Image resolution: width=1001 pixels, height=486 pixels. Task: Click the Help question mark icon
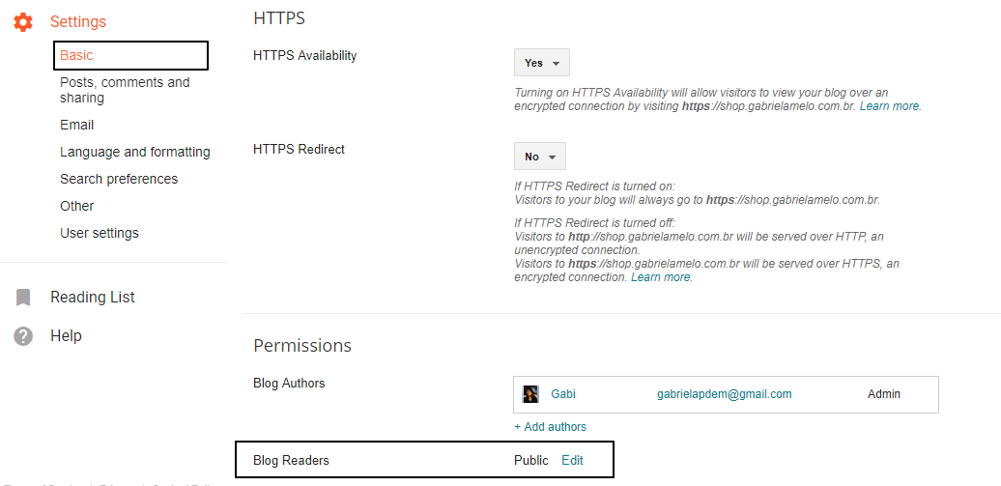[x=23, y=336]
